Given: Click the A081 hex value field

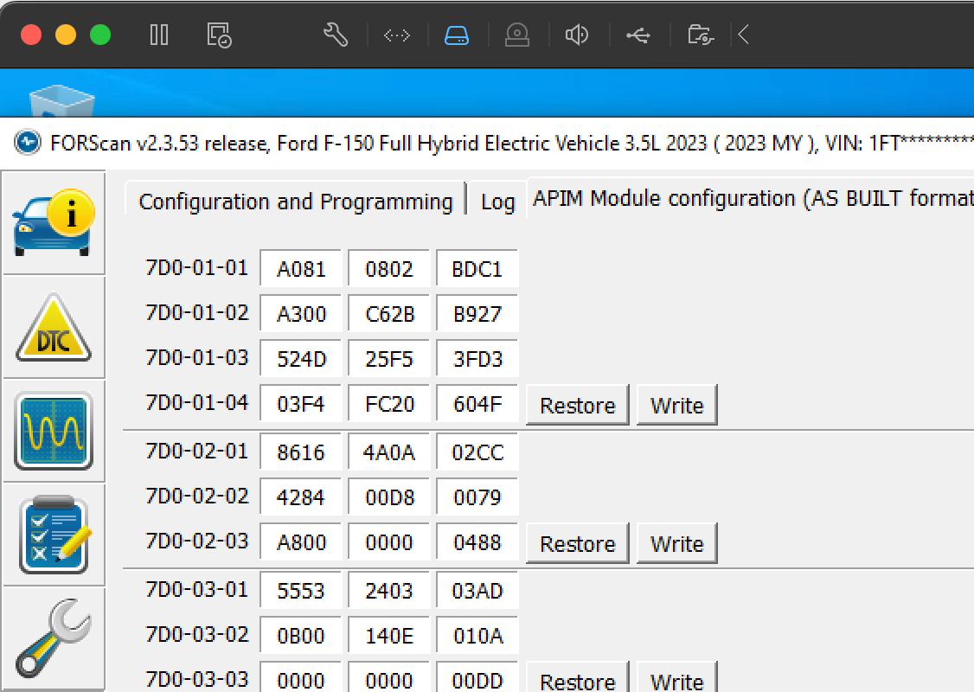Looking at the screenshot, I should (x=300, y=268).
